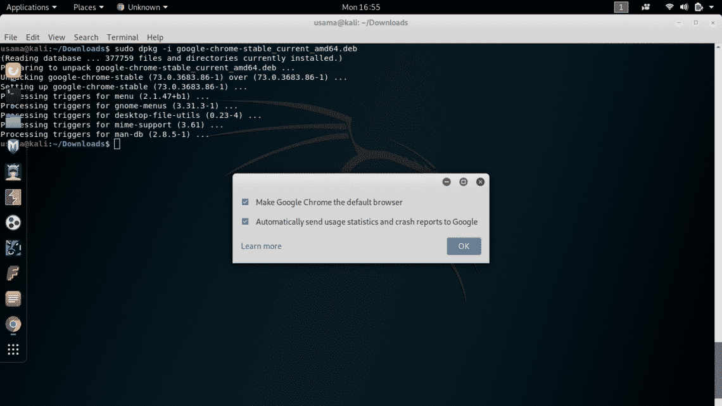Click 'Processing triggers for gnome-menus' line
The width and height of the screenshot is (722, 406).
[x=119, y=106]
